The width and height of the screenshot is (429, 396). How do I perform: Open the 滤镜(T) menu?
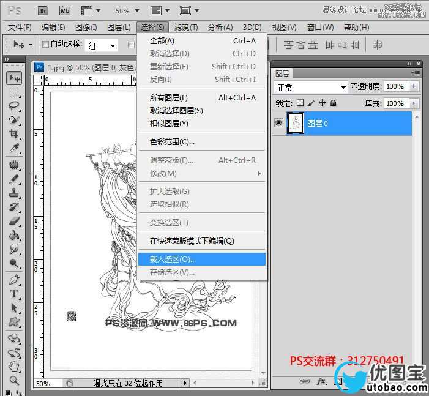[186, 28]
